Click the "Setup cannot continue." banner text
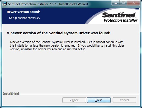This screenshot has height=108, width=142. 24,18
